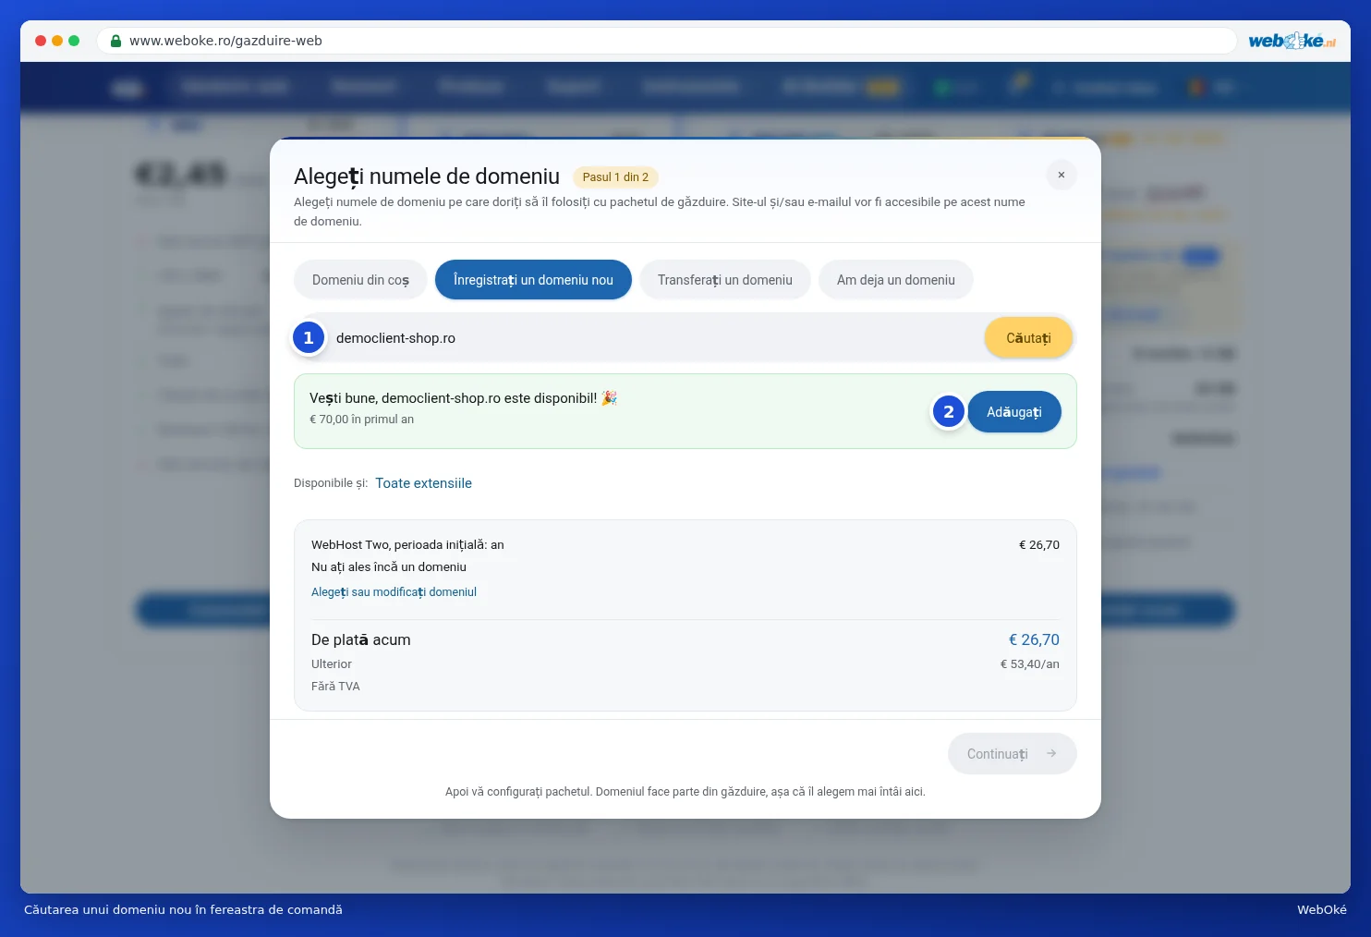The height and width of the screenshot is (937, 1371).
Task: Click the blue € 26,70 total amount
Action: [1034, 639]
